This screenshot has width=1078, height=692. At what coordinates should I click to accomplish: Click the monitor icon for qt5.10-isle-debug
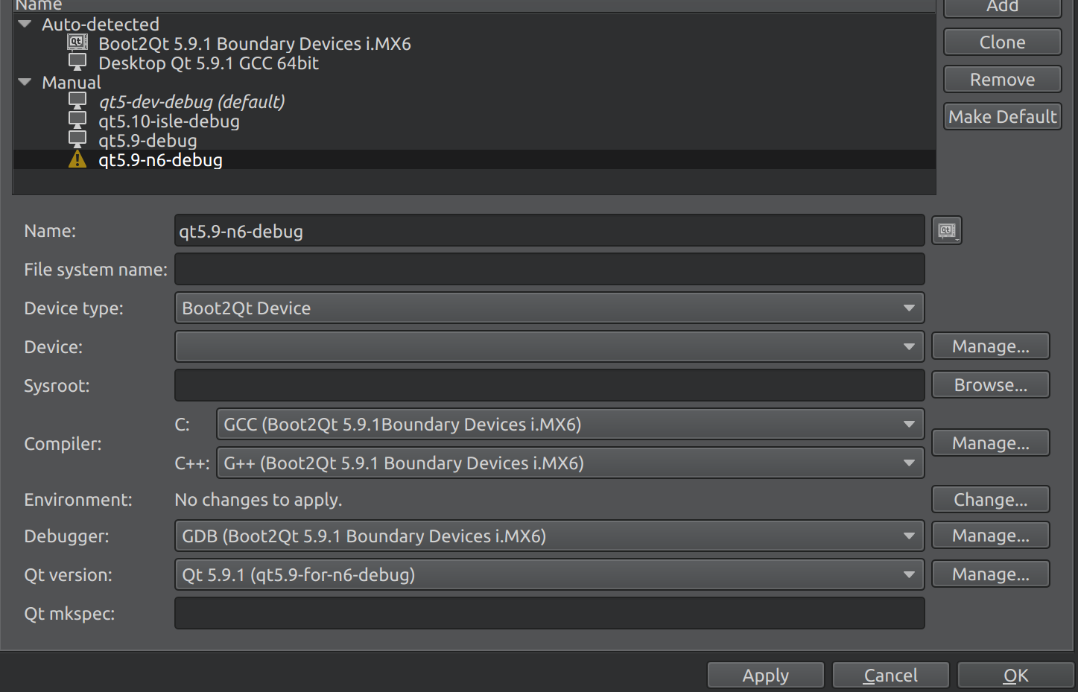(x=77, y=120)
